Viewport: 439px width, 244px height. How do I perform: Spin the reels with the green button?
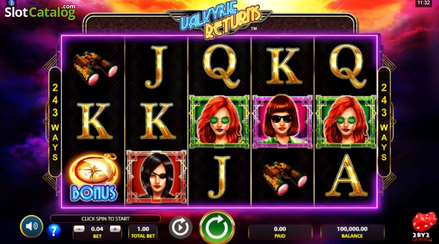pos(217,228)
